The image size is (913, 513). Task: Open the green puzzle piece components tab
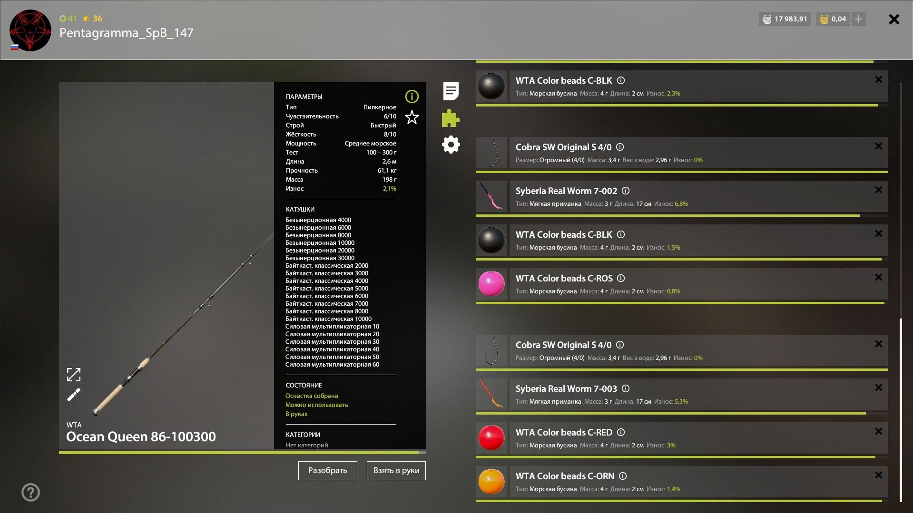pos(451,118)
